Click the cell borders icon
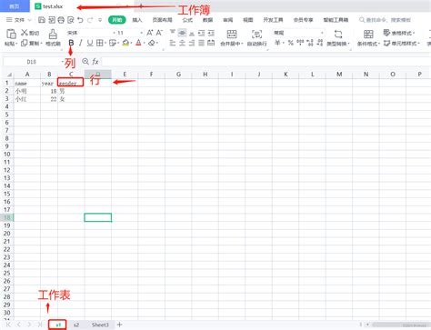 (99, 43)
